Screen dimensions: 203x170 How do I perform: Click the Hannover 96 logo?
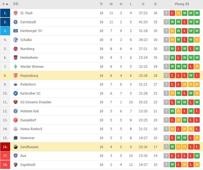16,138
